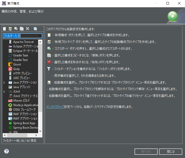Click the horizontal scrollbar right arrow
The image size is (185, 158).
tap(36, 135)
